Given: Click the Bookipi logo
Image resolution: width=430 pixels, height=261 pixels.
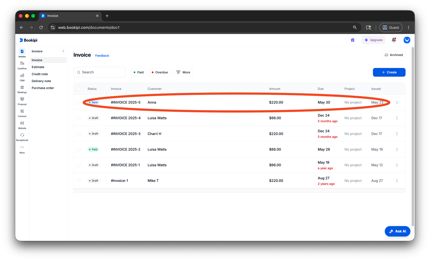Looking at the screenshot, I should (29, 40).
